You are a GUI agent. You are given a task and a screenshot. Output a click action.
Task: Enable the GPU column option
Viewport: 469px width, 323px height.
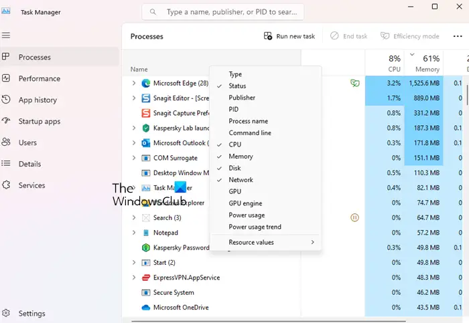pos(266,191)
